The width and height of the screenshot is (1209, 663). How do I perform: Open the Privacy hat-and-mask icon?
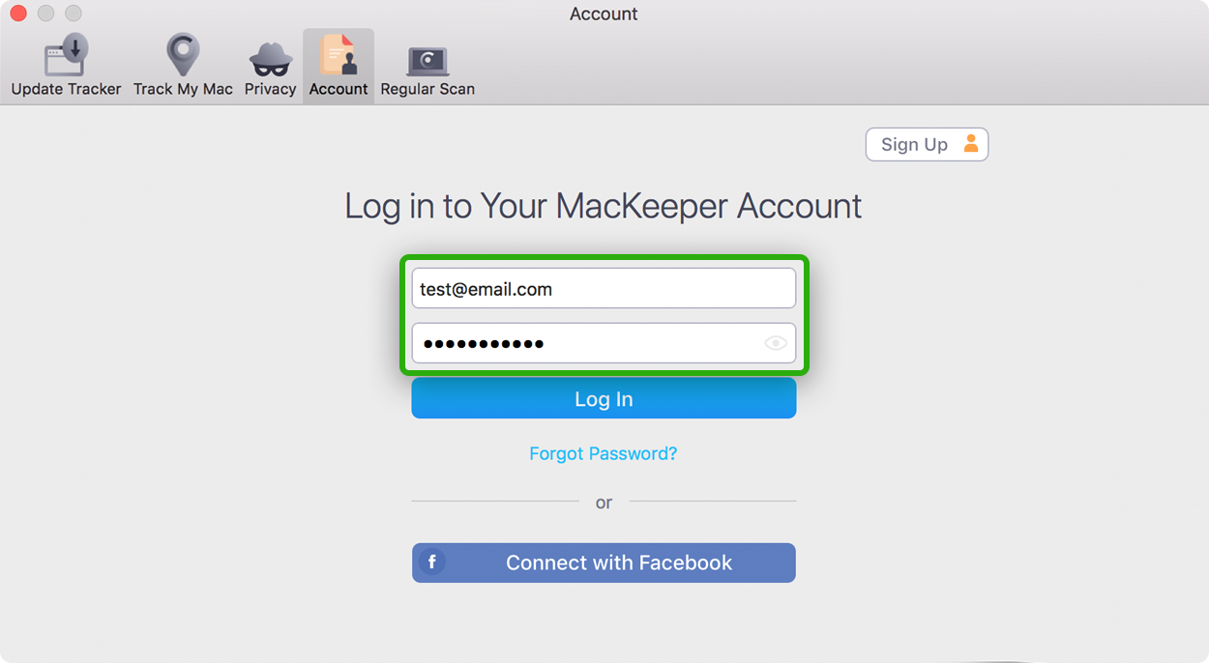pos(271,59)
